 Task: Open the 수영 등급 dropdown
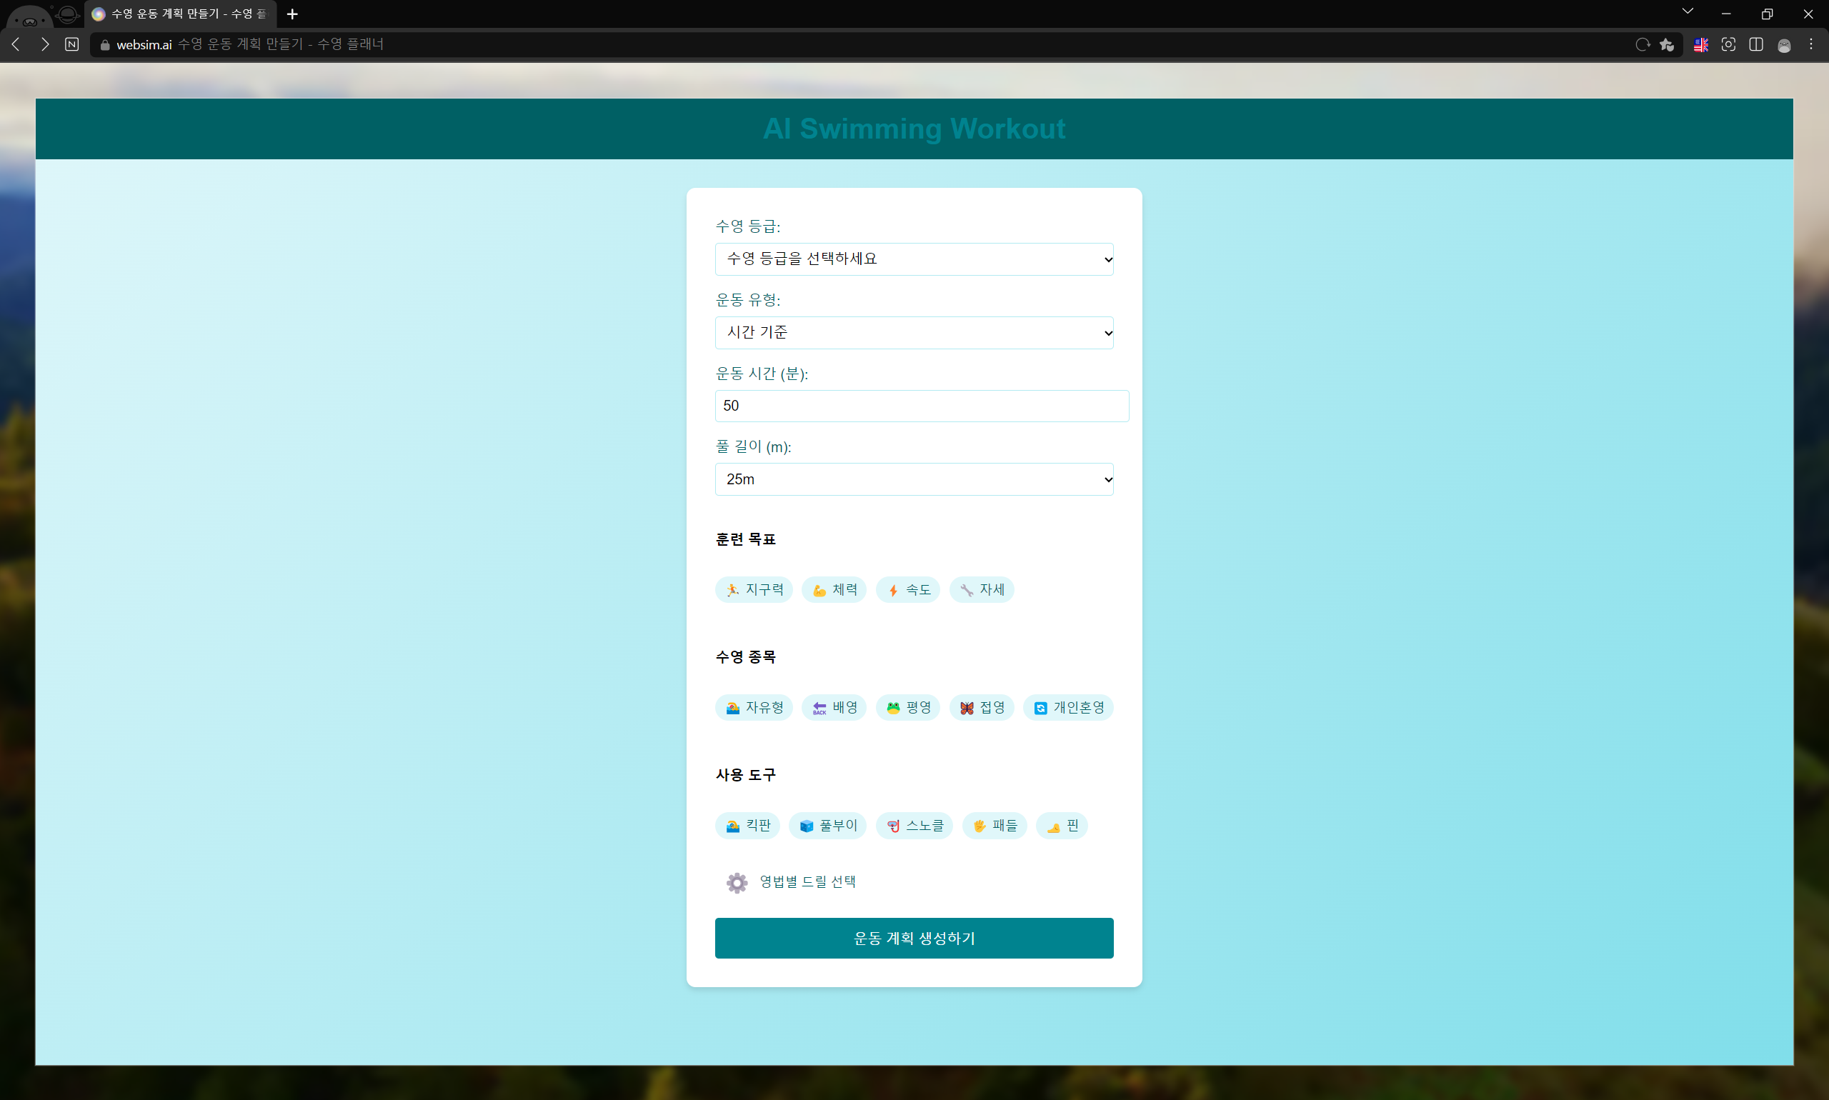[913, 259]
